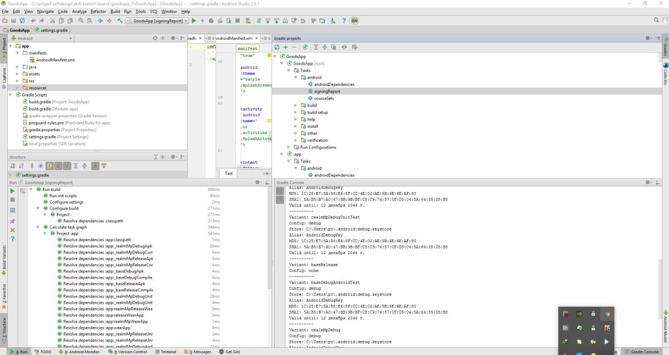The image size is (669, 355).
Task: Select proguard-rules.pro in Gradle Scripts
Action: (x=66, y=123)
